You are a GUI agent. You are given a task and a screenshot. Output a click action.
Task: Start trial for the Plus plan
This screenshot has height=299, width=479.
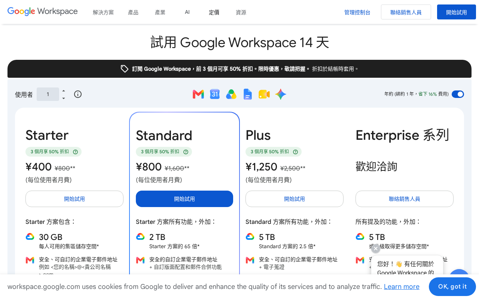pos(295,199)
